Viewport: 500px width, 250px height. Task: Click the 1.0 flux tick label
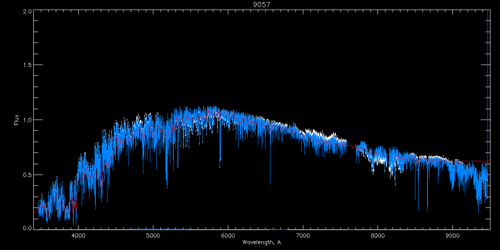[27, 120]
